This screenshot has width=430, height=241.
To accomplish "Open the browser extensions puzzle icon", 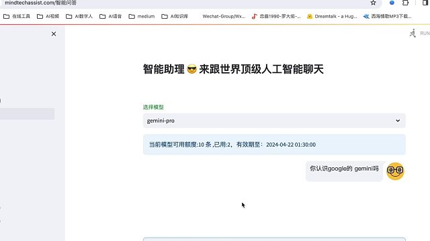I will pos(405,3).
